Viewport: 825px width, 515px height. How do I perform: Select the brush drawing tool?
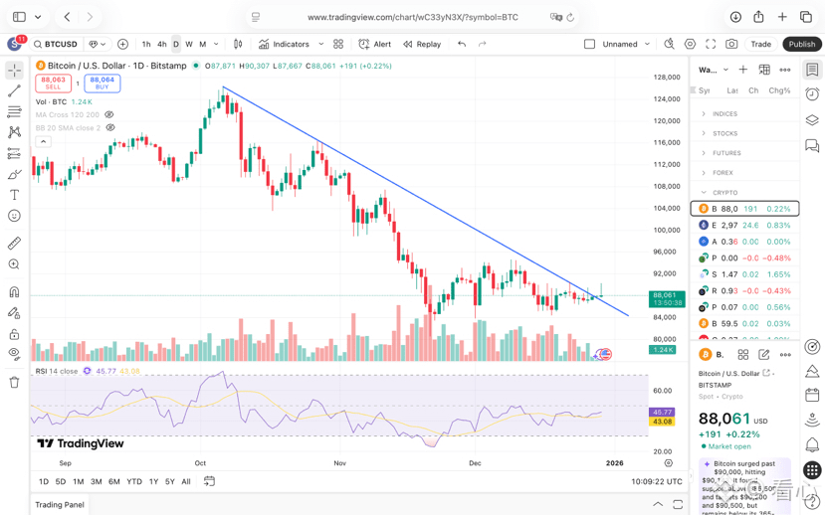coord(14,174)
